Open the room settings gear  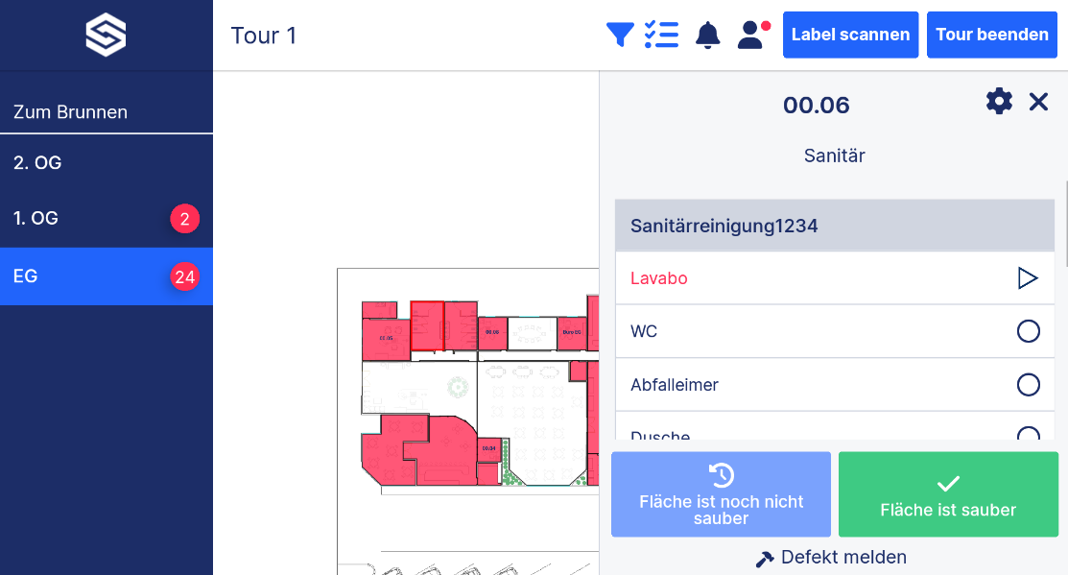coord(999,102)
